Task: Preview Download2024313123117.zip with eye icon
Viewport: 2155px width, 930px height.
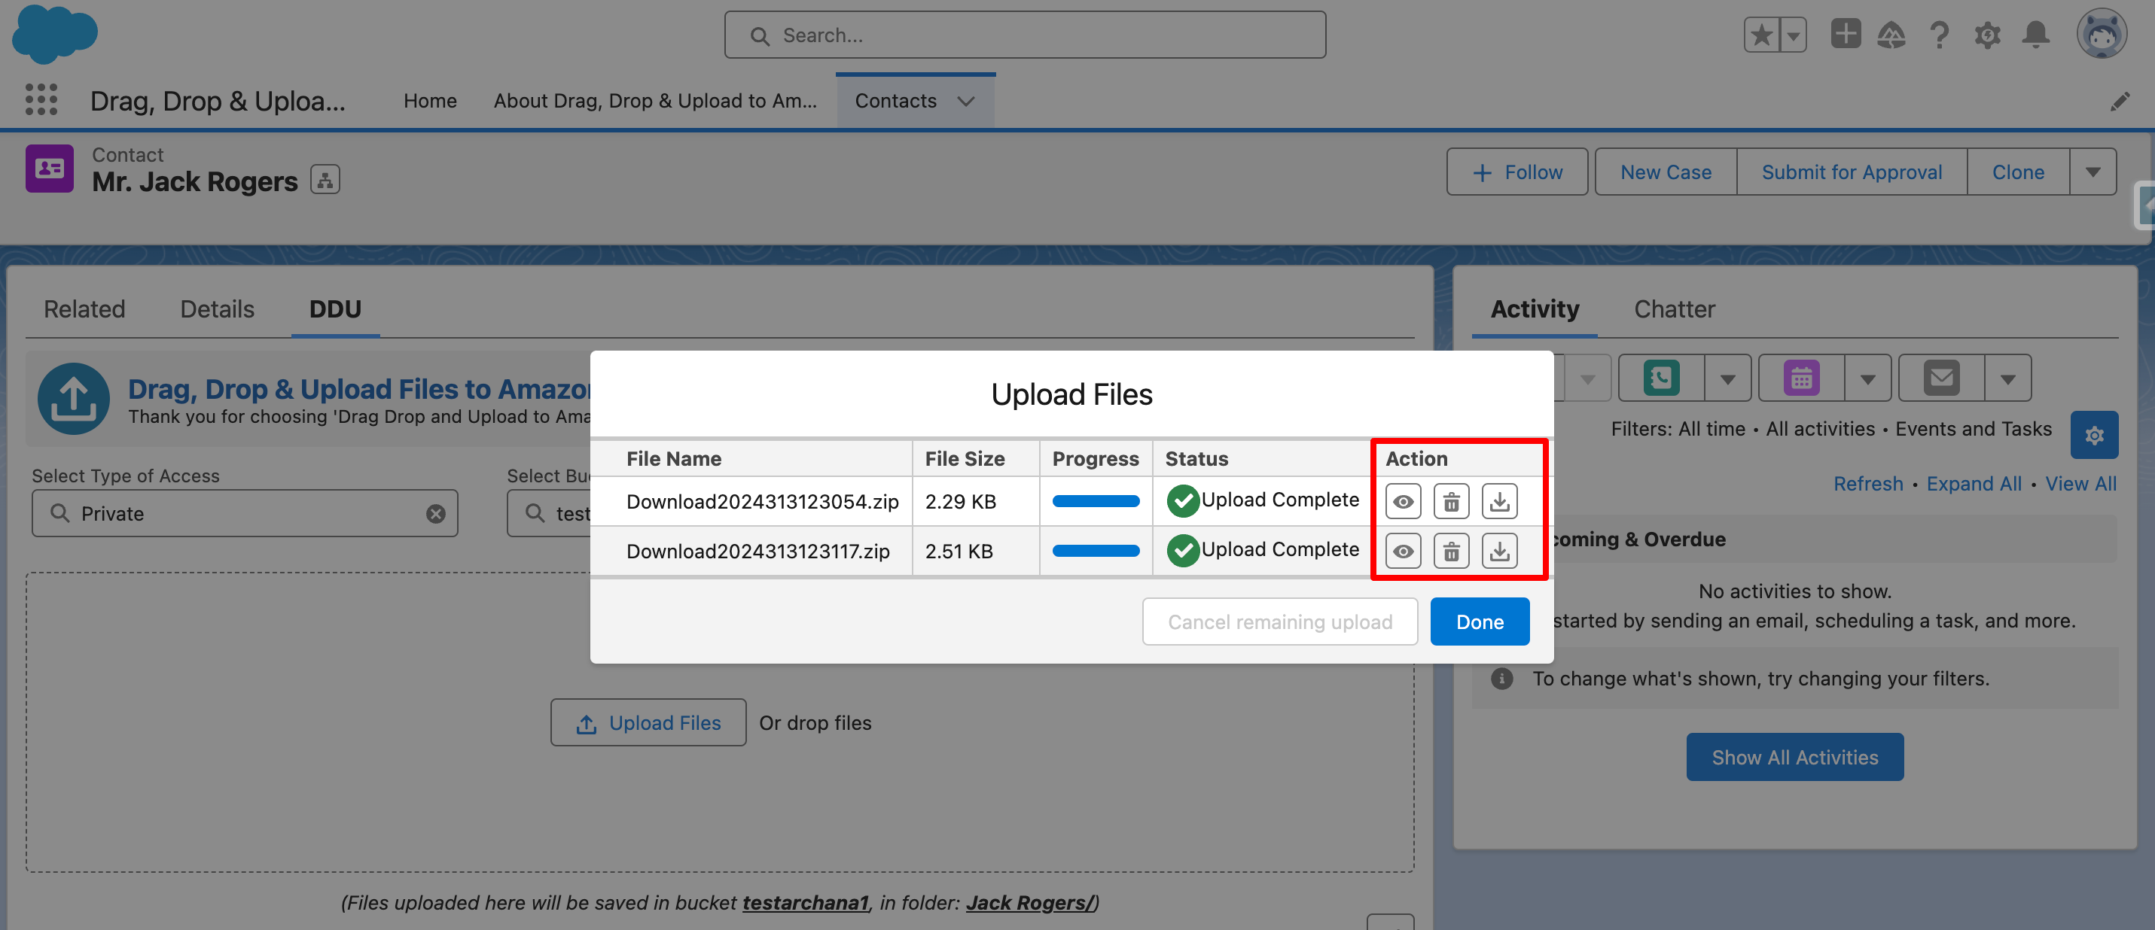Action: click(1403, 551)
